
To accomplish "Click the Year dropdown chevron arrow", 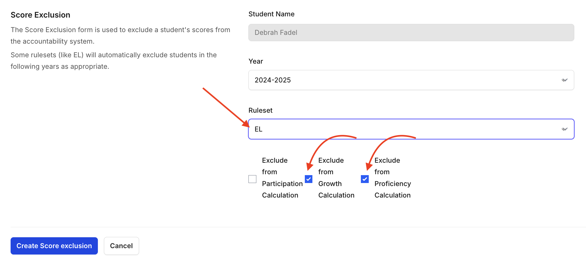I will (x=564, y=80).
